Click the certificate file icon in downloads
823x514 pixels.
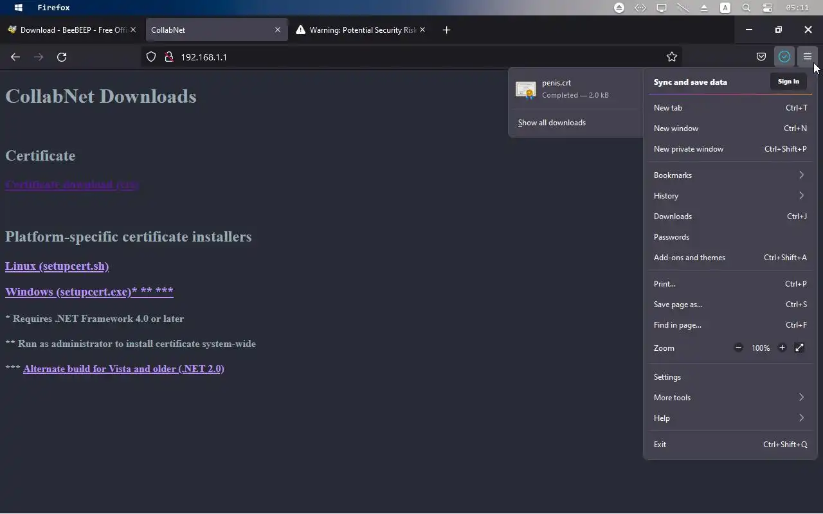tap(526, 90)
